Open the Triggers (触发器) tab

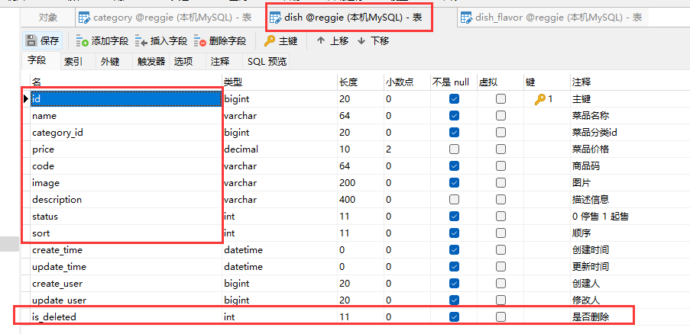point(151,62)
